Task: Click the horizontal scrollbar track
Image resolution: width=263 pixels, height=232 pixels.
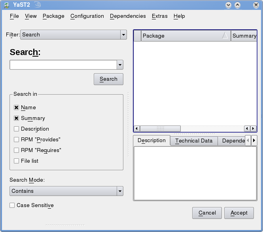Action: (212, 129)
